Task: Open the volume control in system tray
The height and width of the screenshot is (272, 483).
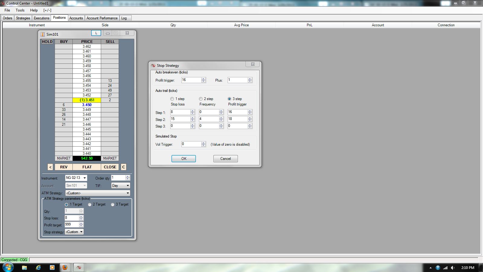Action: (453, 268)
